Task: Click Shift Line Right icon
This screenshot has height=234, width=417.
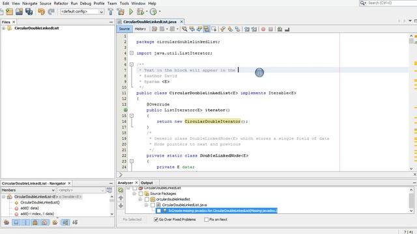Action: [x=254, y=29]
